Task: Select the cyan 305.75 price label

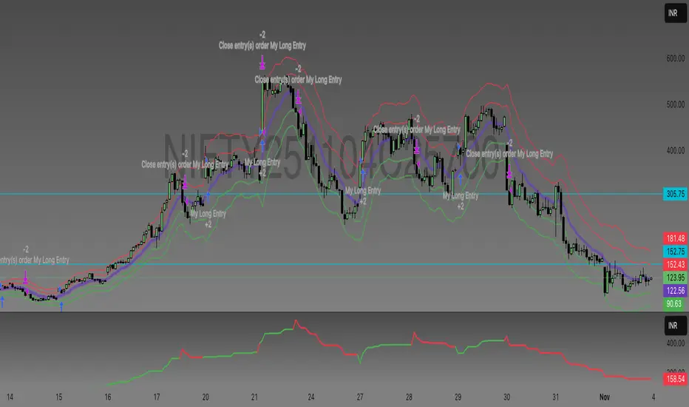Action: 675,194
